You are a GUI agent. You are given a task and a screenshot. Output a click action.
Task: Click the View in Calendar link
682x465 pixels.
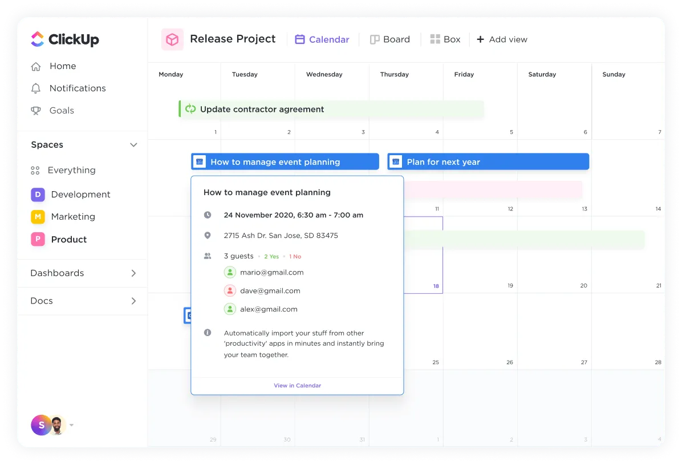point(298,386)
